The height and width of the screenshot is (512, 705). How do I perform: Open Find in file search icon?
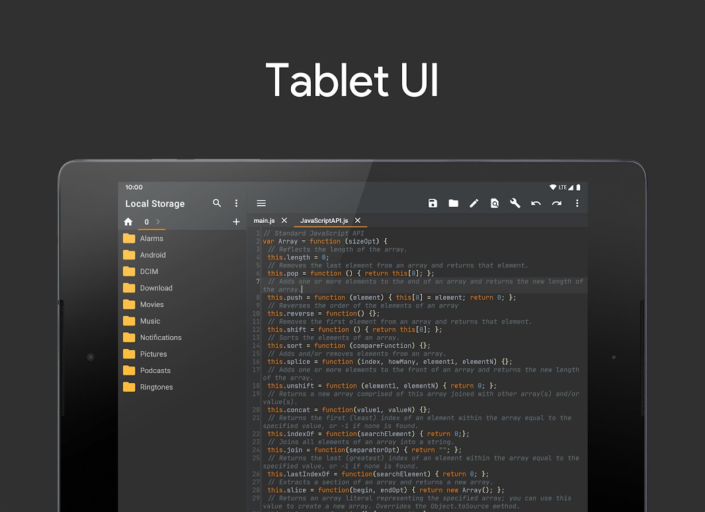tap(494, 204)
